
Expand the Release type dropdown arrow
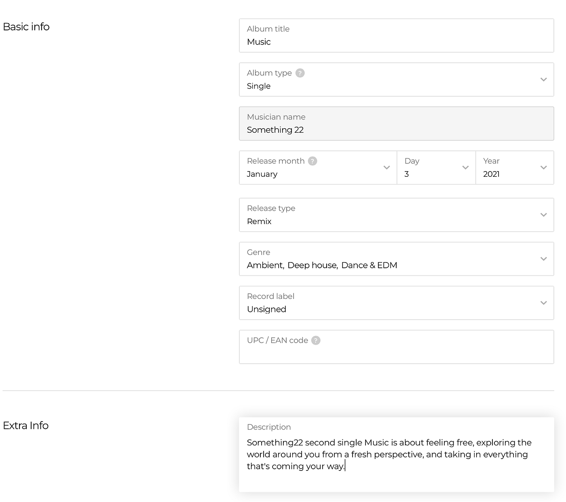(543, 215)
